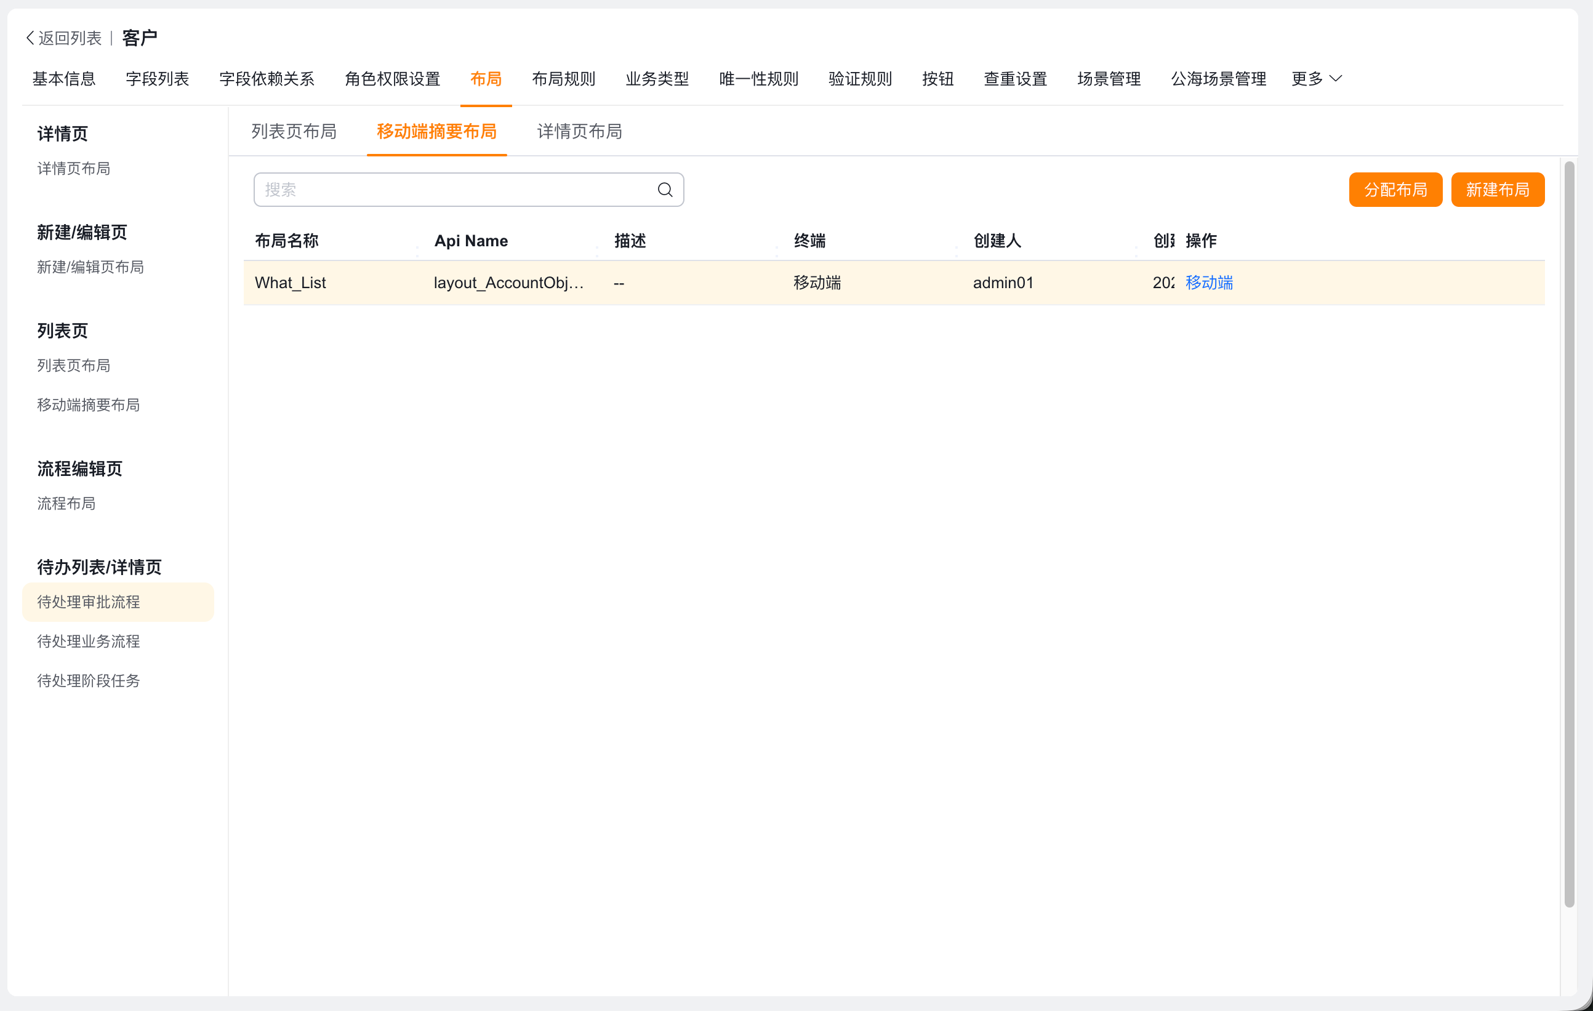The height and width of the screenshot is (1011, 1593).
Task: Click the 布局名称 column header
Action: [286, 241]
